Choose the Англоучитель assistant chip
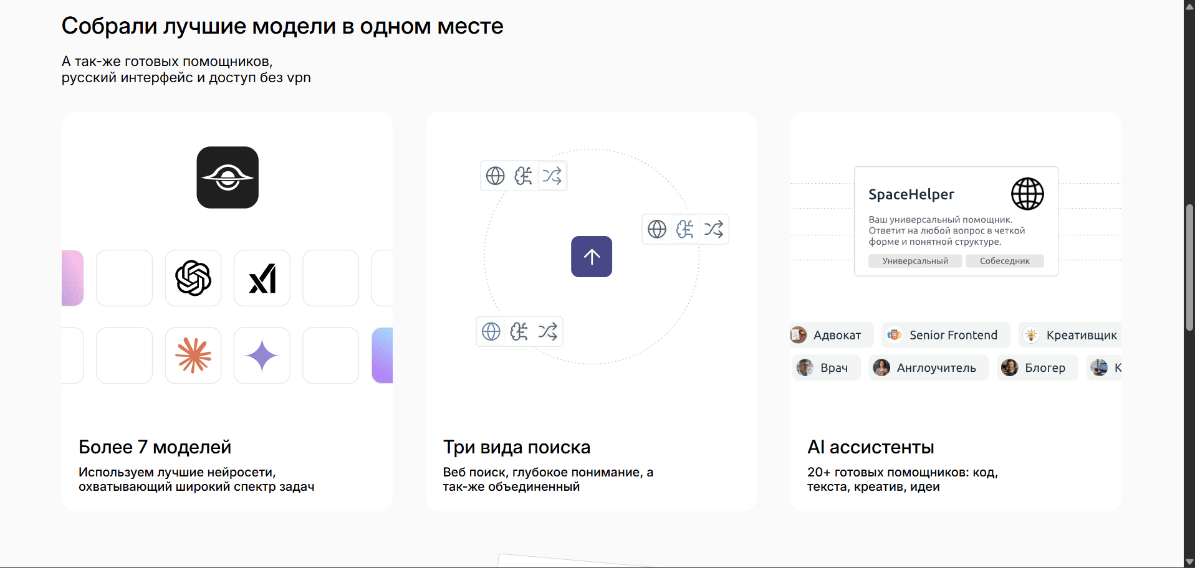The image size is (1195, 568). click(928, 367)
